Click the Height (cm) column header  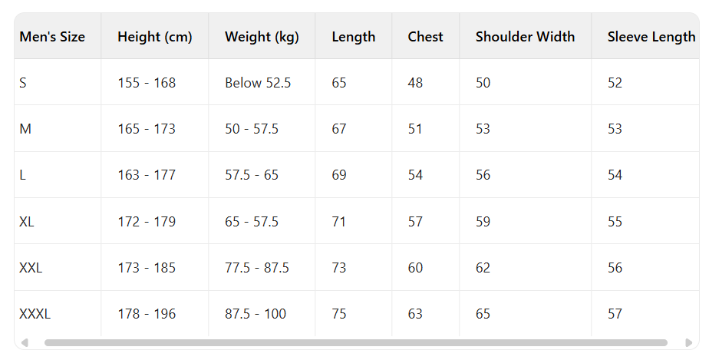pyautogui.click(x=154, y=37)
